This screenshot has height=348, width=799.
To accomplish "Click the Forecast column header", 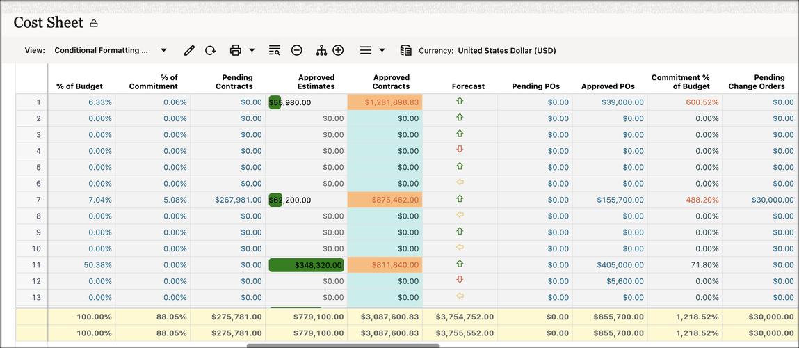I will click(468, 86).
